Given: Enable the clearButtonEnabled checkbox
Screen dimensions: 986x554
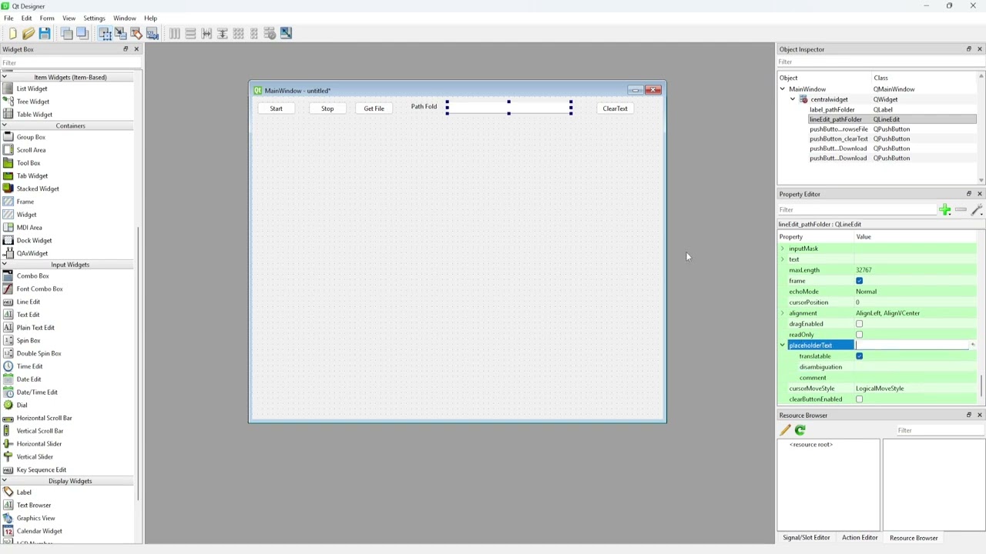Looking at the screenshot, I should 859,399.
